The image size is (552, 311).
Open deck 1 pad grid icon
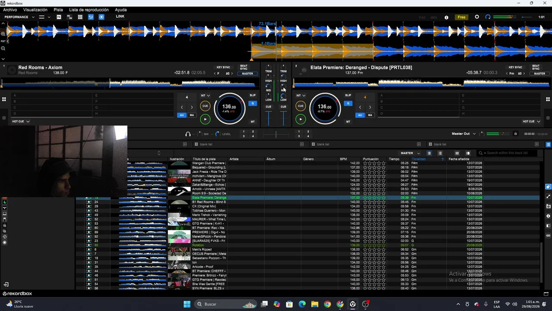[x=4, y=99]
